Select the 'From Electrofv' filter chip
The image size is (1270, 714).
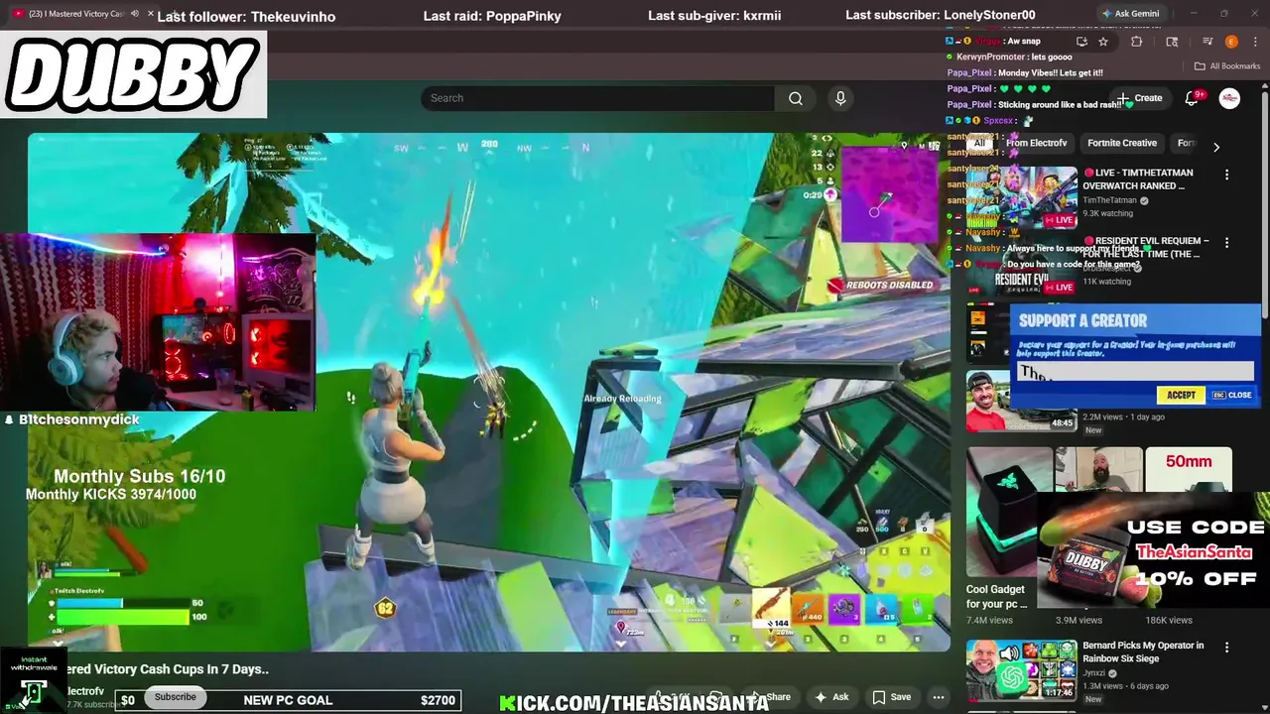click(x=1036, y=143)
